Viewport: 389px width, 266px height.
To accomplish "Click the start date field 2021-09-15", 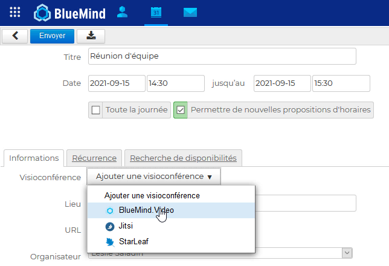I will point(117,83).
